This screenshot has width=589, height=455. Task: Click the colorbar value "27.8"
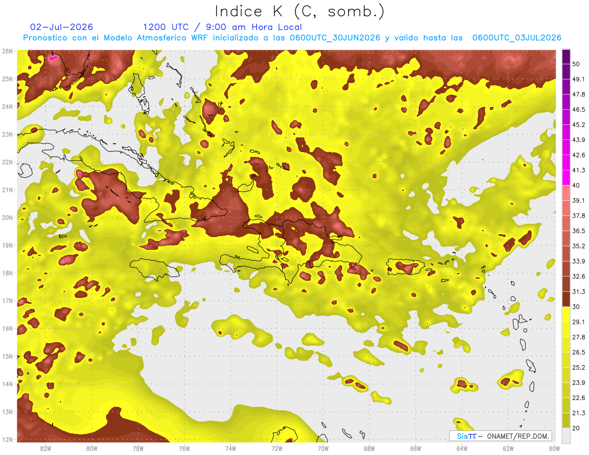pos(579,337)
